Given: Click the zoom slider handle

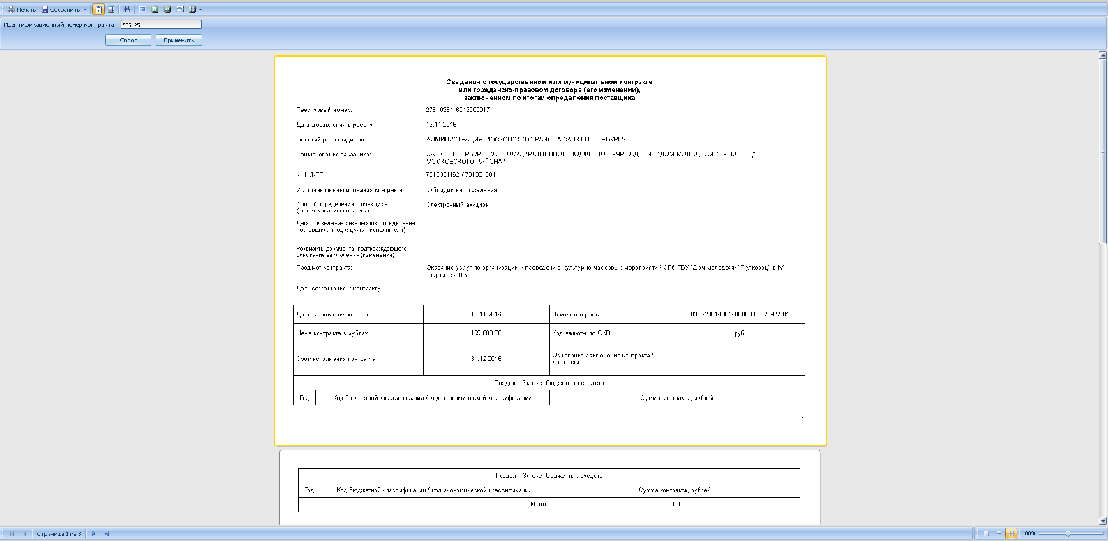Looking at the screenshot, I should (x=1068, y=533).
